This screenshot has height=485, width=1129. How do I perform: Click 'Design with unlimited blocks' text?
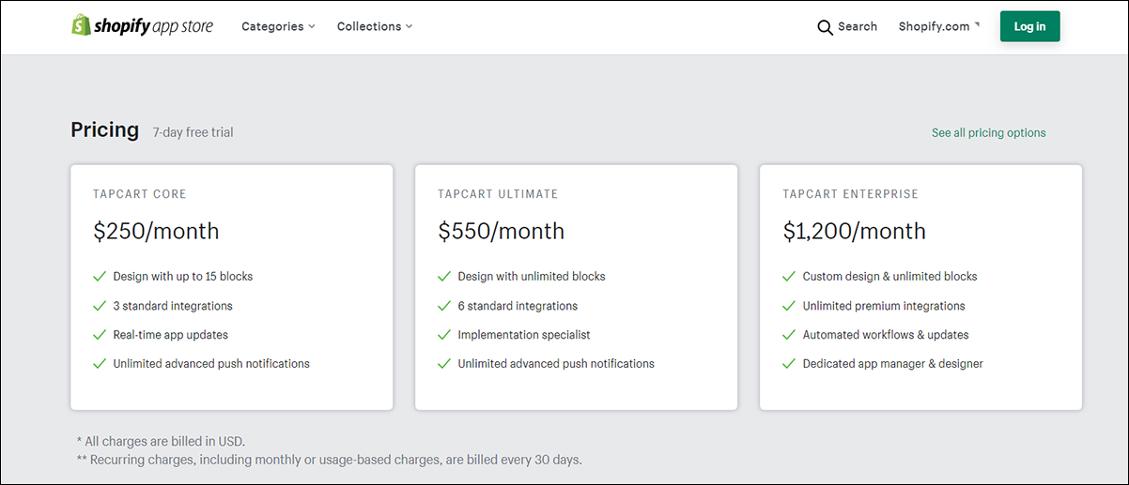tap(532, 277)
